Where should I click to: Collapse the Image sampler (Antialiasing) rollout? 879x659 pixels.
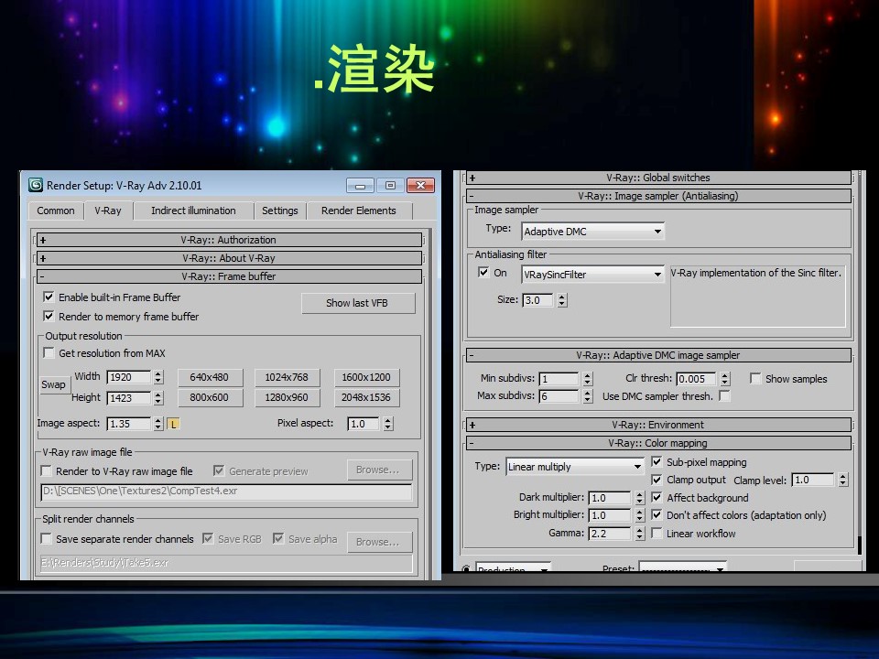[x=658, y=196]
